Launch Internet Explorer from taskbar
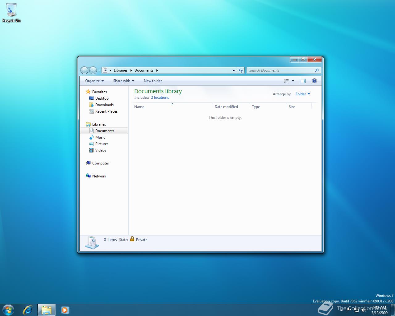 (x=27, y=310)
